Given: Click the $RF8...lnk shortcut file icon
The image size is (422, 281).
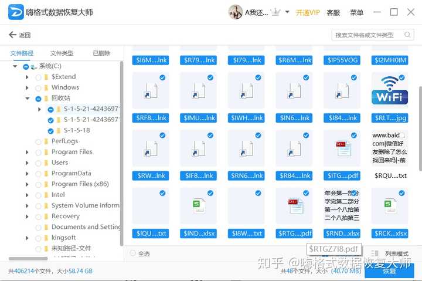Looking at the screenshot, I should coord(151,91).
